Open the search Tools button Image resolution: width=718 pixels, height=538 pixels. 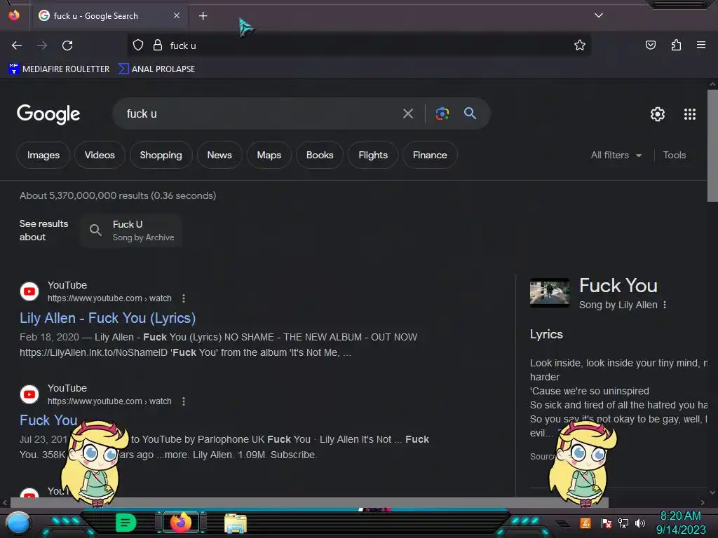pyautogui.click(x=674, y=155)
